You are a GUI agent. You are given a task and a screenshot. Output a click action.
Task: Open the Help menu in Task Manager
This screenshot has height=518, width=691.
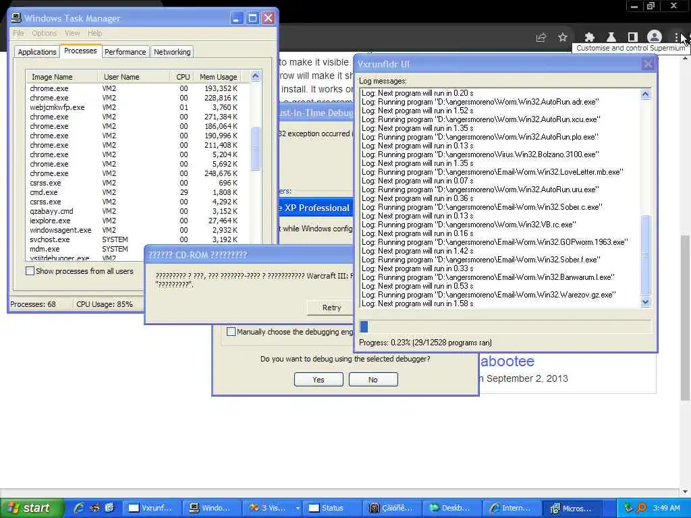(94, 33)
